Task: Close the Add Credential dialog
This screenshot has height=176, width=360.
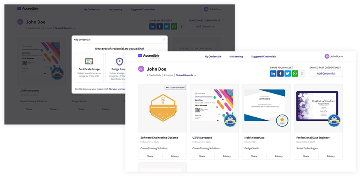Action: pos(164,40)
